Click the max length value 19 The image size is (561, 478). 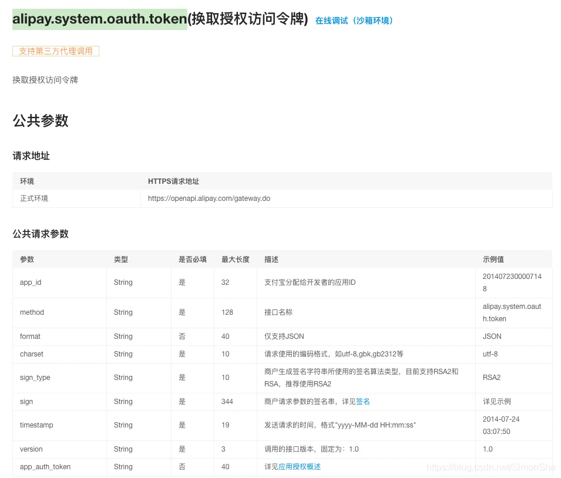pos(226,425)
